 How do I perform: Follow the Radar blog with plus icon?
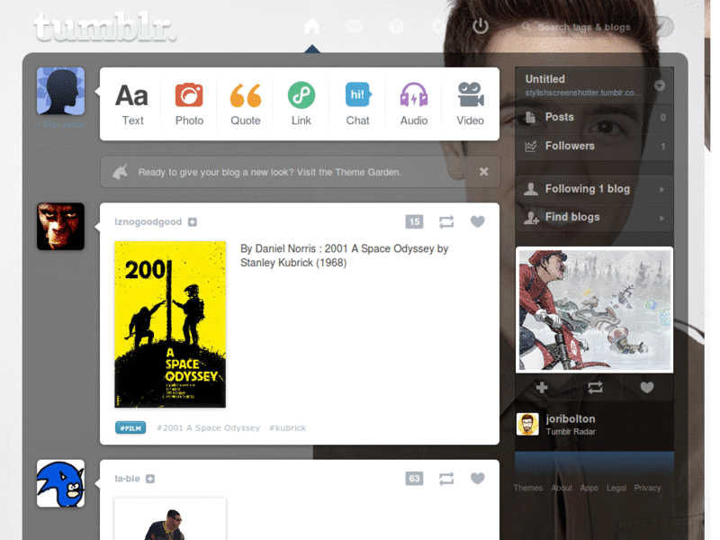click(x=542, y=388)
